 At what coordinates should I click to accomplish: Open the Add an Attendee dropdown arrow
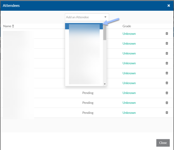(x=105, y=17)
